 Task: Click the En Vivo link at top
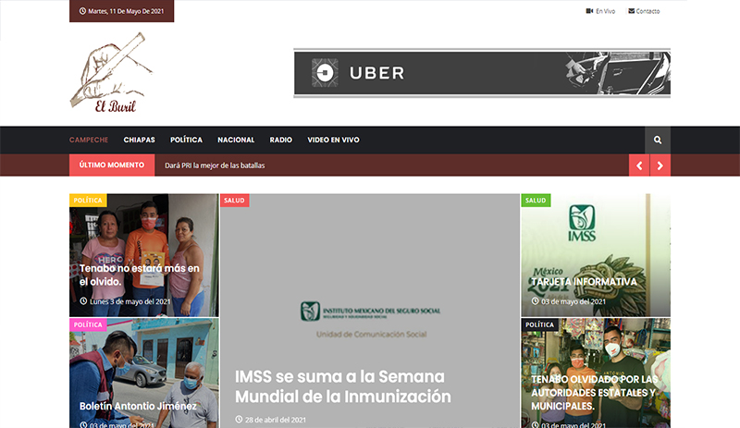pos(606,11)
